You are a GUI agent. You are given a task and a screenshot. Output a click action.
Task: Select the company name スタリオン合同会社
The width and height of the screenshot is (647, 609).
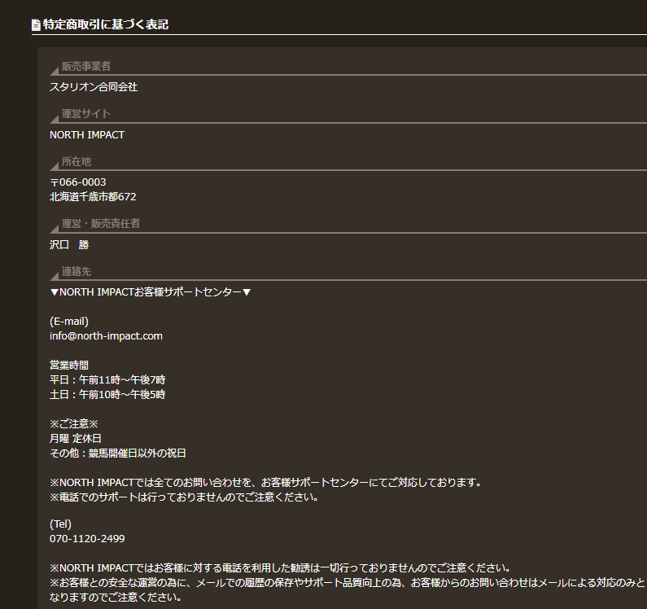pos(94,87)
